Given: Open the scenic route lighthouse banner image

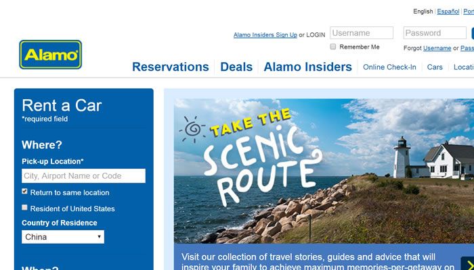Looking at the screenshot, I should [x=324, y=171].
